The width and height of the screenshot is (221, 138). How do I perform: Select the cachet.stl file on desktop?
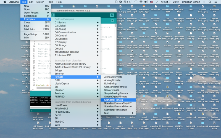[x=191, y=80]
